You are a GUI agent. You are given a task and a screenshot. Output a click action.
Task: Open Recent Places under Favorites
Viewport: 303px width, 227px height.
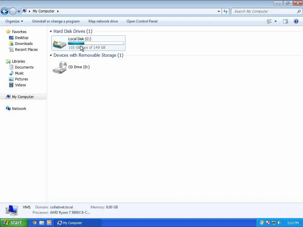tap(26, 50)
